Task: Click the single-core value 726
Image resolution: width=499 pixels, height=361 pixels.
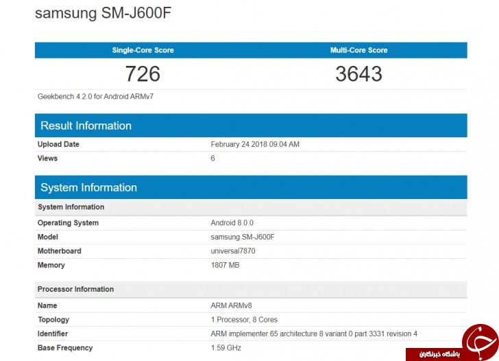Action: click(x=143, y=73)
